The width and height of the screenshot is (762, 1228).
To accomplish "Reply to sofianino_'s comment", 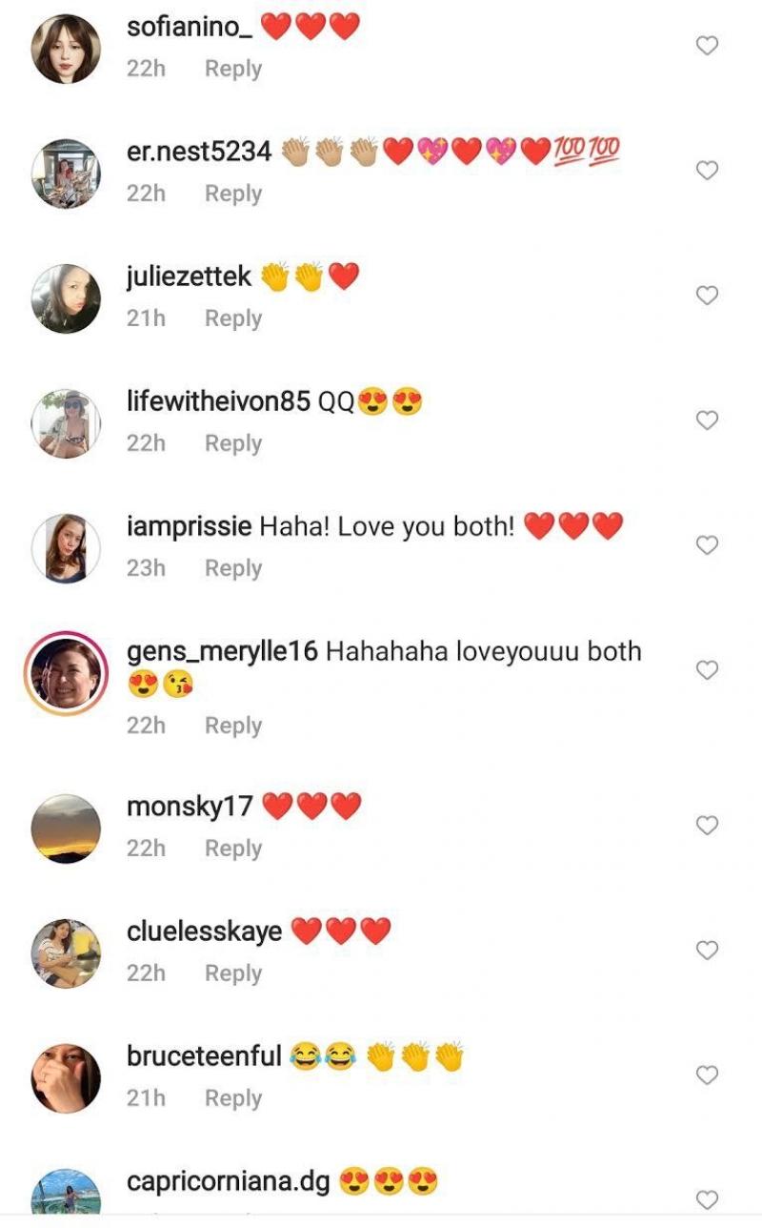I will [x=233, y=70].
